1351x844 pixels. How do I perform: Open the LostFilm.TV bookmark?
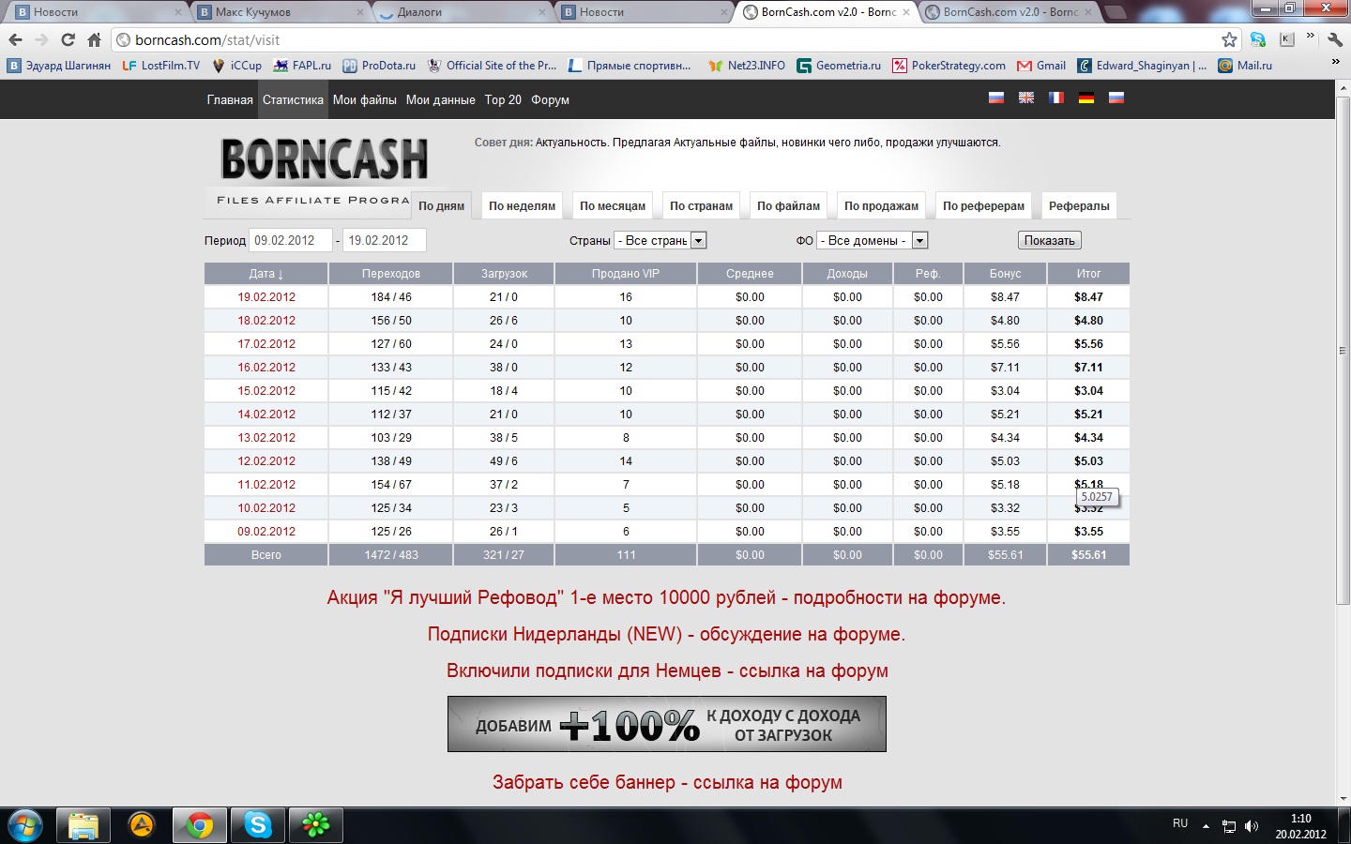(x=161, y=66)
